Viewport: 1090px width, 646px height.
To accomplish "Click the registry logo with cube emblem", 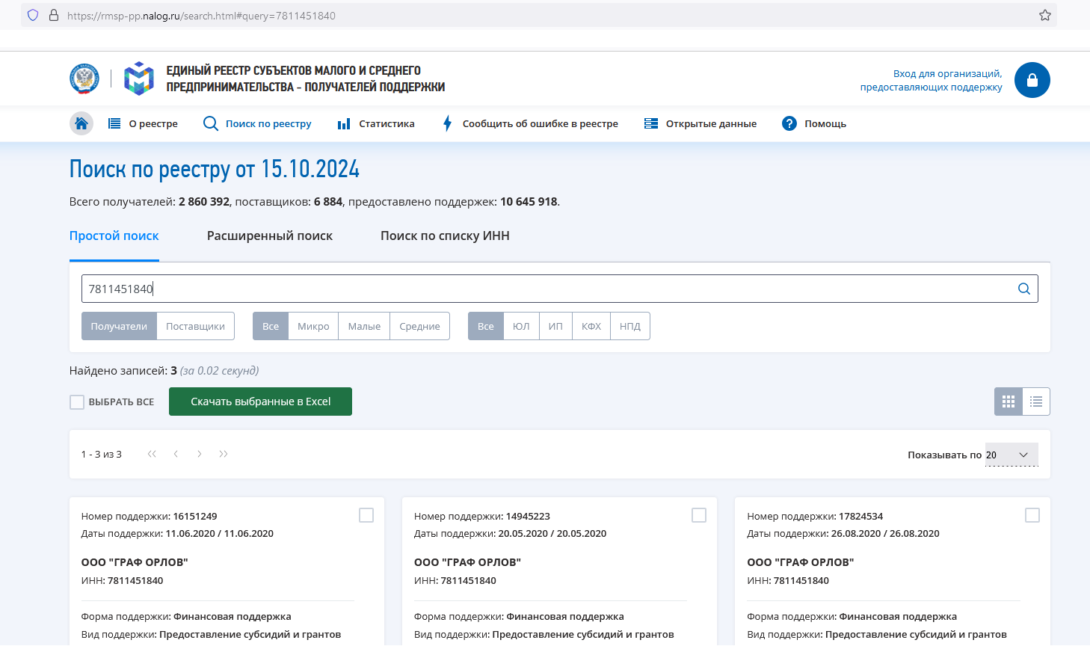I will coord(139,79).
